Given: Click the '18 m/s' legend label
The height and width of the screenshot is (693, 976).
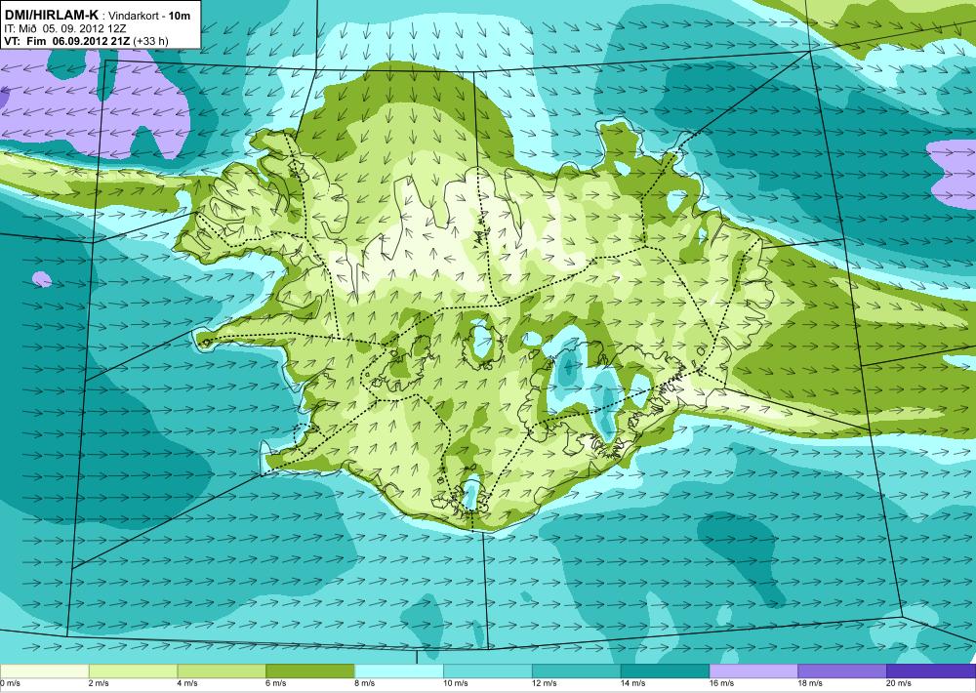Looking at the screenshot, I should click(x=811, y=683).
